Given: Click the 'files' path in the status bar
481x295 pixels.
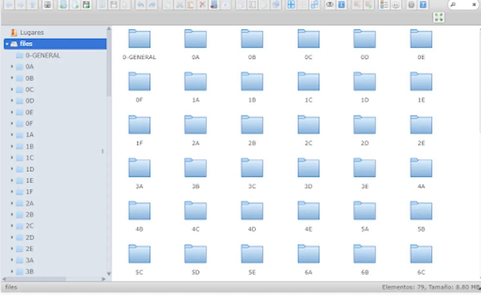Looking at the screenshot, I should pyautogui.click(x=11, y=287).
